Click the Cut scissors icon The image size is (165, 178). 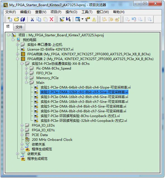pyautogui.click(x=32, y=19)
